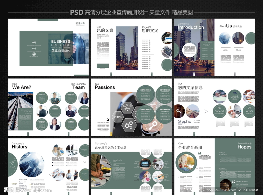Click the 盈科网 logo on cover page

pyautogui.click(x=80, y=24)
